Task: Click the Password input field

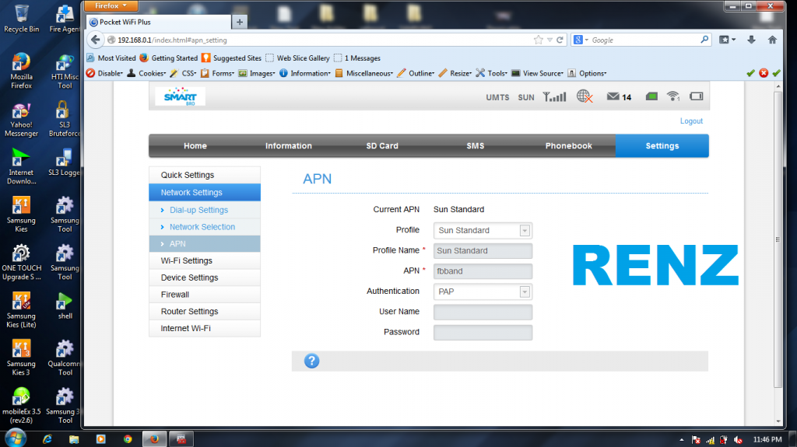Action: pos(483,332)
